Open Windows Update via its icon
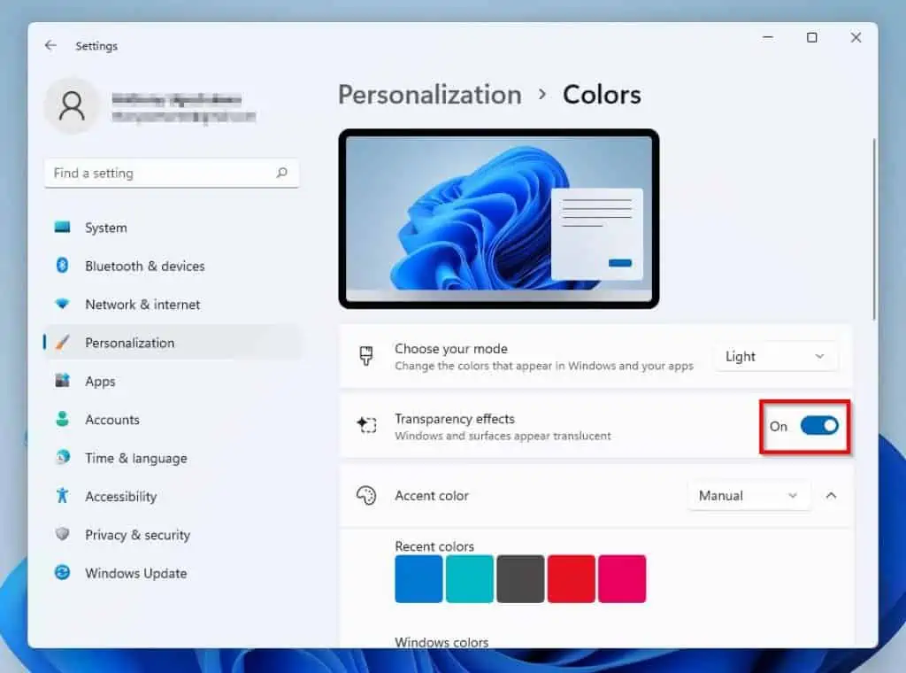906x673 pixels. (x=63, y=573)
